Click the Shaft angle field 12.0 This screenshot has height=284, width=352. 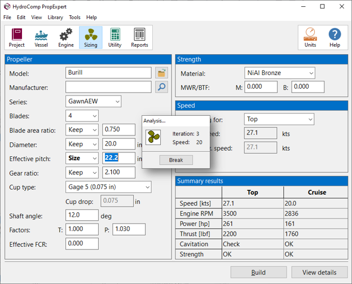82,215
